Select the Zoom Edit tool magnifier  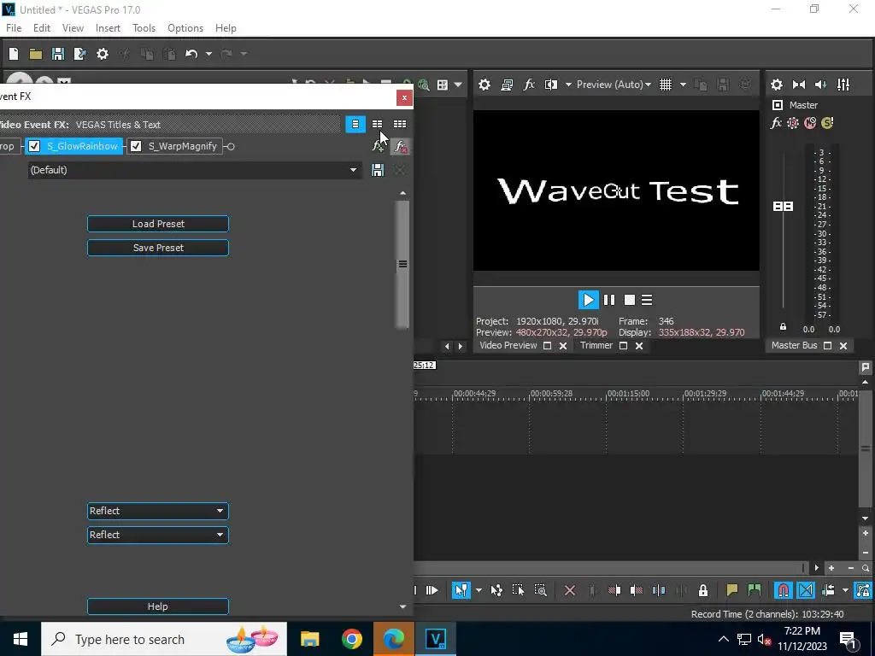pos(541,590)
